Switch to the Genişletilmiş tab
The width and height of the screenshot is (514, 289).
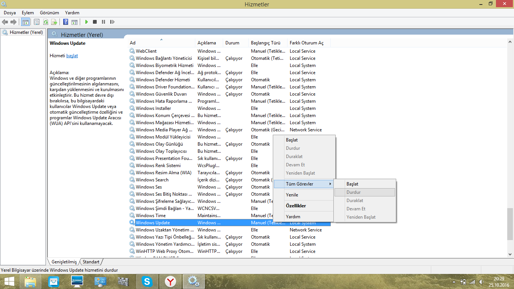[x=64, y=262]
